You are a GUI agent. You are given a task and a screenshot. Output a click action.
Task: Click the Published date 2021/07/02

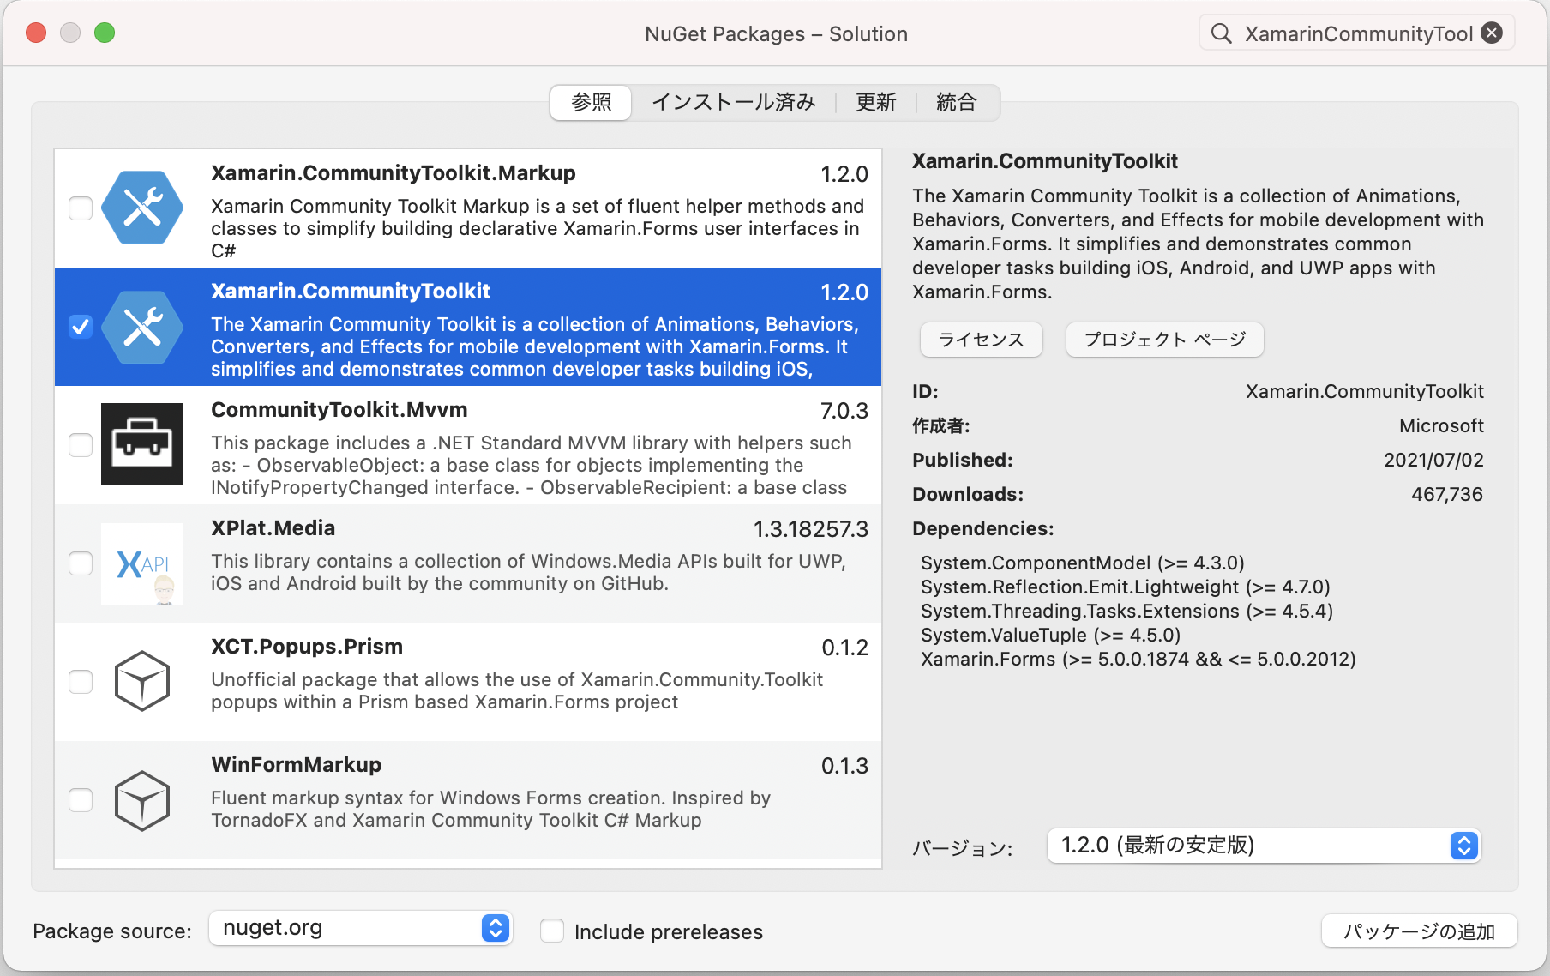coord(1433,460)
